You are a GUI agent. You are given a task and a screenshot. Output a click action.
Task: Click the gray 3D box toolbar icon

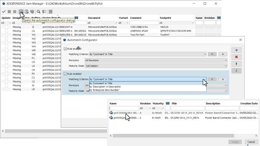pos(32,12)
